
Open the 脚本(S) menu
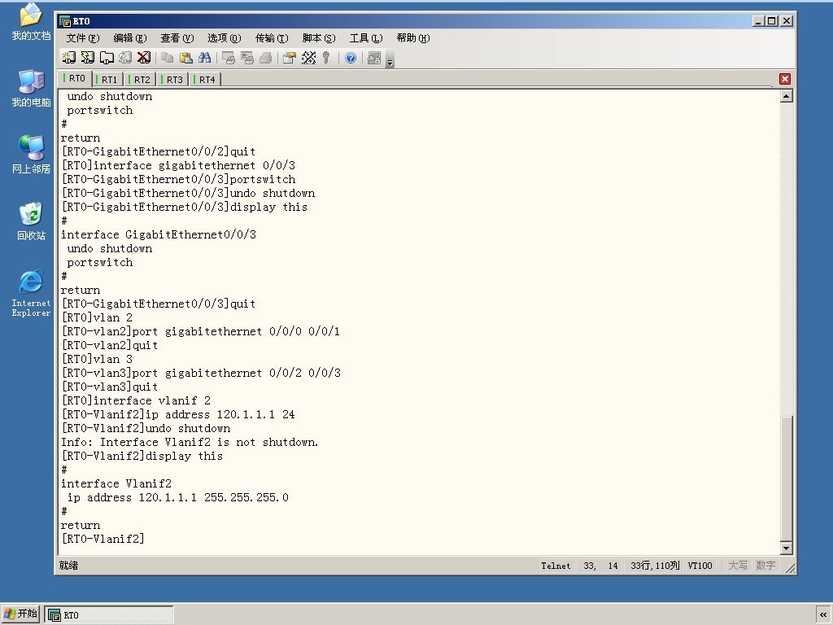pos(319,38)
